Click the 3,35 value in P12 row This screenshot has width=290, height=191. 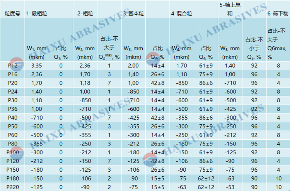pyautogui.click(x=37, y=66)
